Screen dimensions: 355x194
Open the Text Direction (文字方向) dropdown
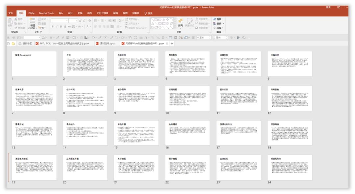coord(132,19)
